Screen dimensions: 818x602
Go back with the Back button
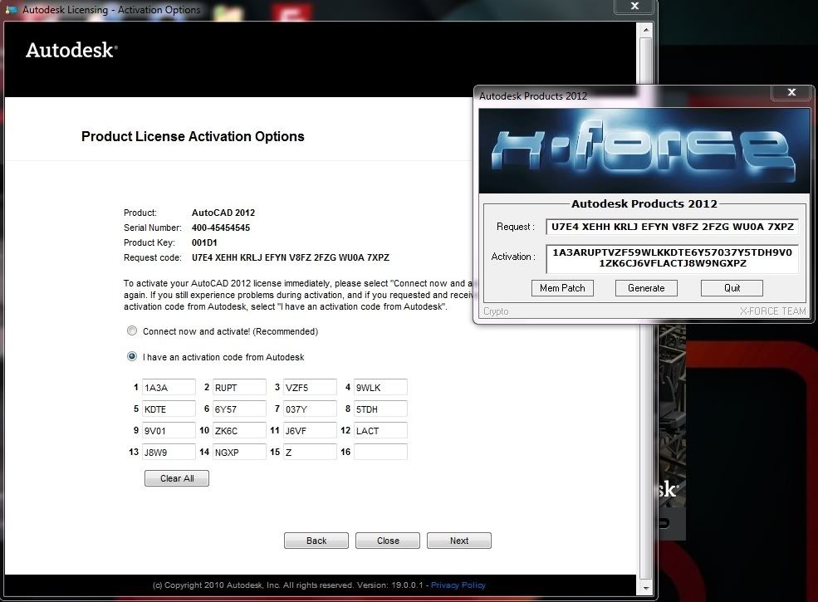(x=316, y=541)
